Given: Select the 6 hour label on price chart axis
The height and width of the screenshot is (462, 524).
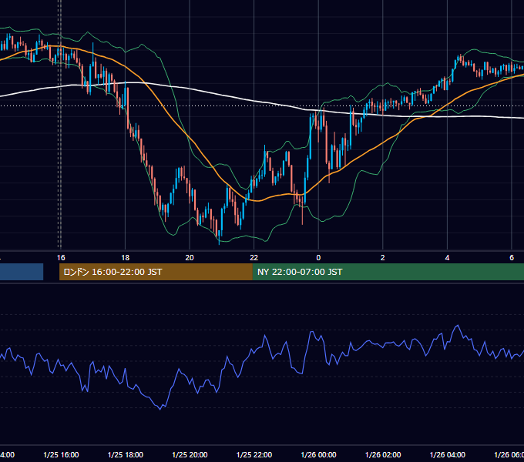Looking at the screenshot, I should coord(512,258).
